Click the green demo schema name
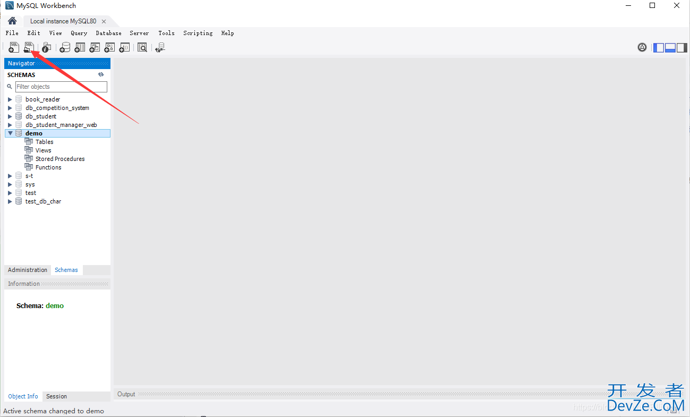690x417 pixels. click(x=55, y=305)
